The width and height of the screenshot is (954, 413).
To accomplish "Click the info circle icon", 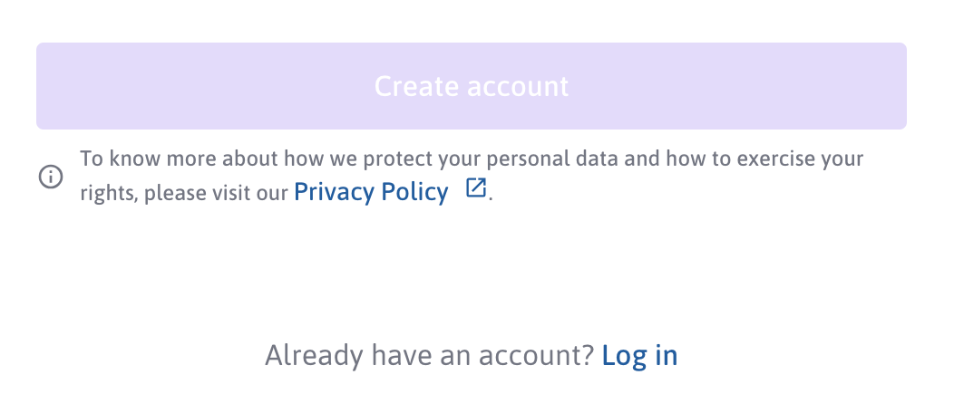I will click(51, 178).
